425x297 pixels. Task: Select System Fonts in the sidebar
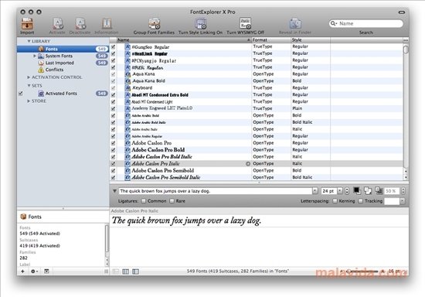click(59, 56)
